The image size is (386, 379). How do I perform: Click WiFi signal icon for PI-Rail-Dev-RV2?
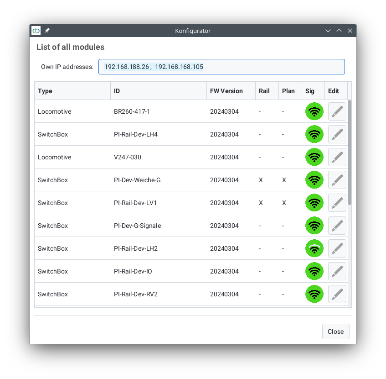[x=314, y=294]
